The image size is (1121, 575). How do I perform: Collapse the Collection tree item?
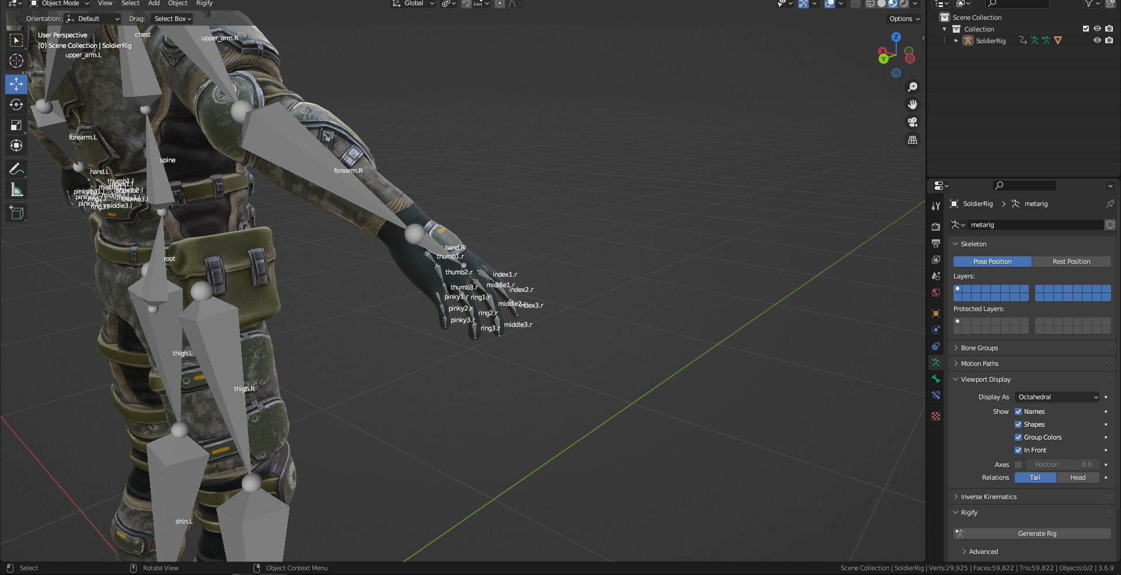pyautogui.click(x=945, y=29)
